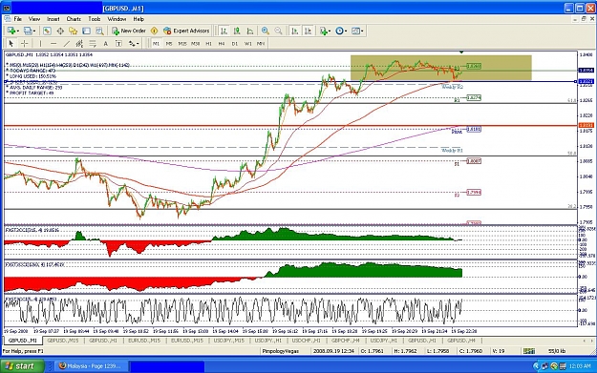Open the Tools menu

95,19
